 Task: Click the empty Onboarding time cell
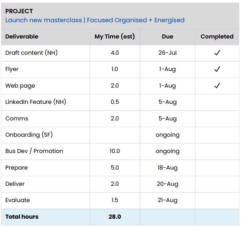[x=115, y=135]
